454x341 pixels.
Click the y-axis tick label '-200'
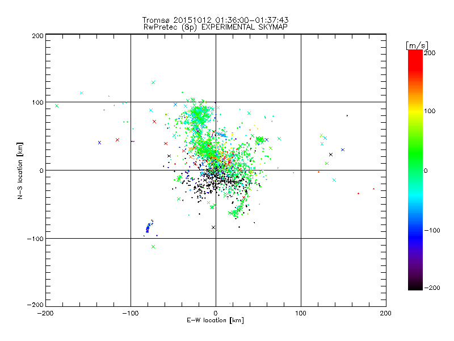tap(35, 305)
